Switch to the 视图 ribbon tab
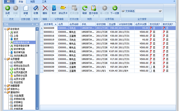This screenshot has height=111, width=179. (33, 2)
